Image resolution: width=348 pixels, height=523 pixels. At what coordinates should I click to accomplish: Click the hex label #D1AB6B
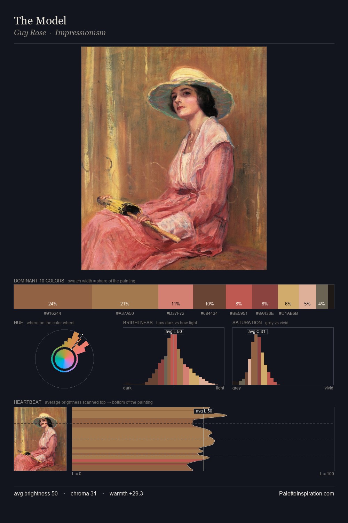(288, 313)
